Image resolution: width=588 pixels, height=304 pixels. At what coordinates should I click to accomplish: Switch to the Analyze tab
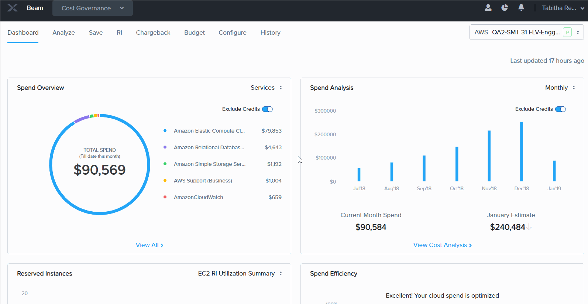[x=63, y=33]
